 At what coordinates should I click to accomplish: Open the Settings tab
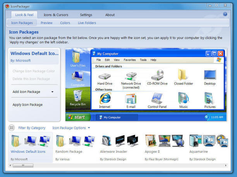[86, 15]
